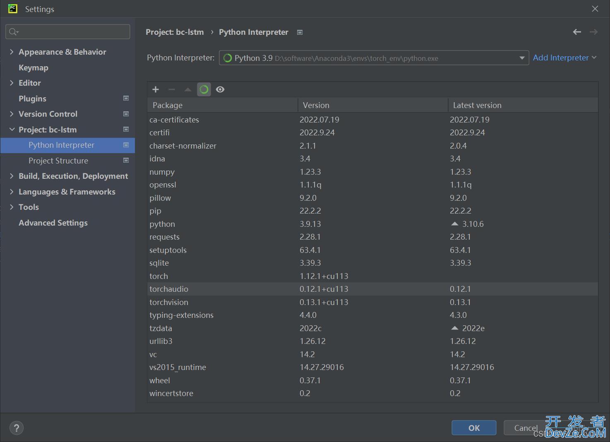Select the pillow package row

click(x=373, y=198)
